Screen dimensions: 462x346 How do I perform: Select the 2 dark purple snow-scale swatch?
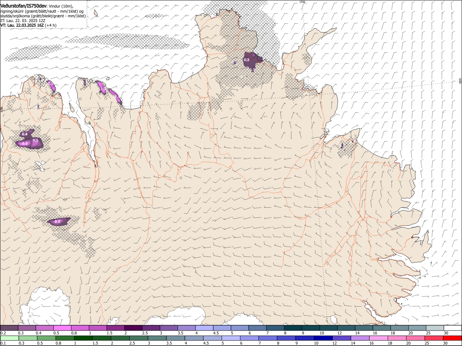(x=133, y=328)
